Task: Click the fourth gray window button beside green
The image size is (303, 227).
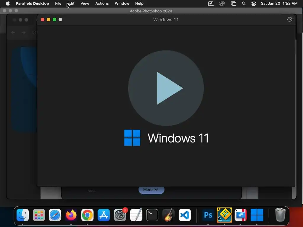Action: 60,20
